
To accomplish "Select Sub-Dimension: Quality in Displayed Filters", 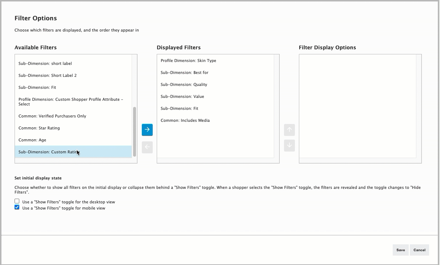I will click(x=184, y=84).
